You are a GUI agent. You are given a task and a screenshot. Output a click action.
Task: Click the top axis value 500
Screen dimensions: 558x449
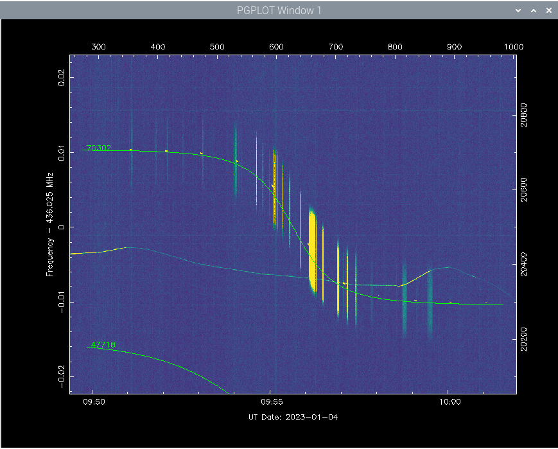(x=217, y=47)
